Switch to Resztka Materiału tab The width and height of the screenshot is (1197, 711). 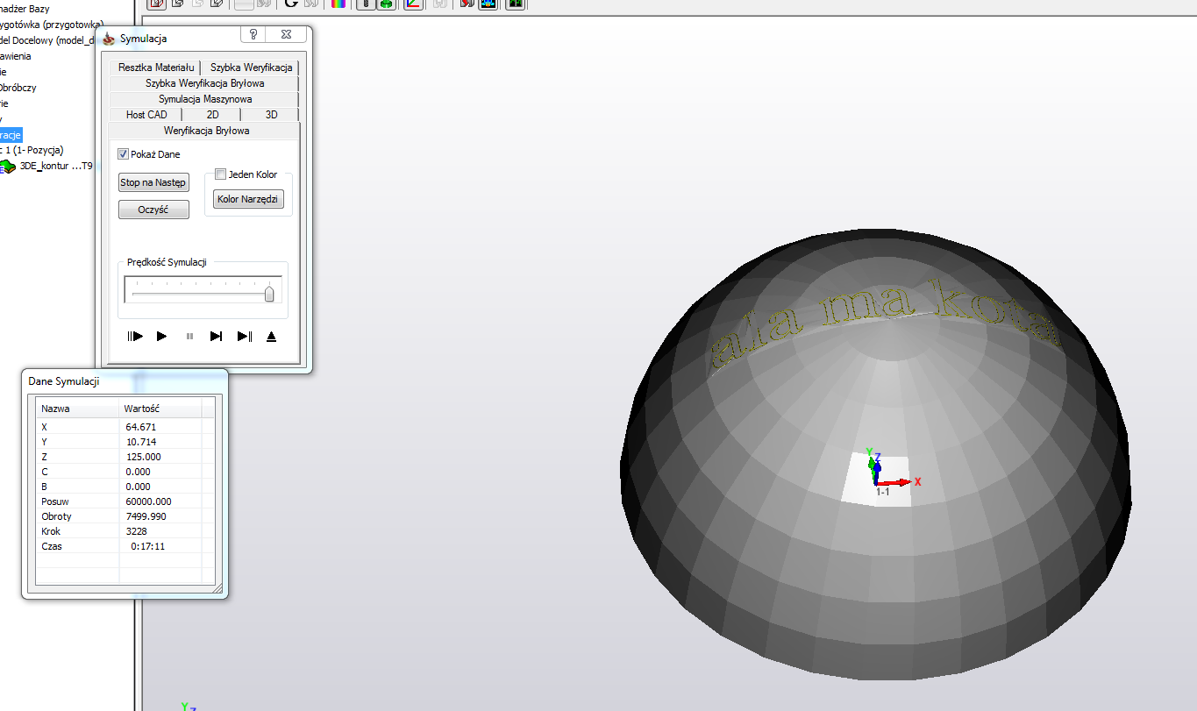tap(156, 68)
